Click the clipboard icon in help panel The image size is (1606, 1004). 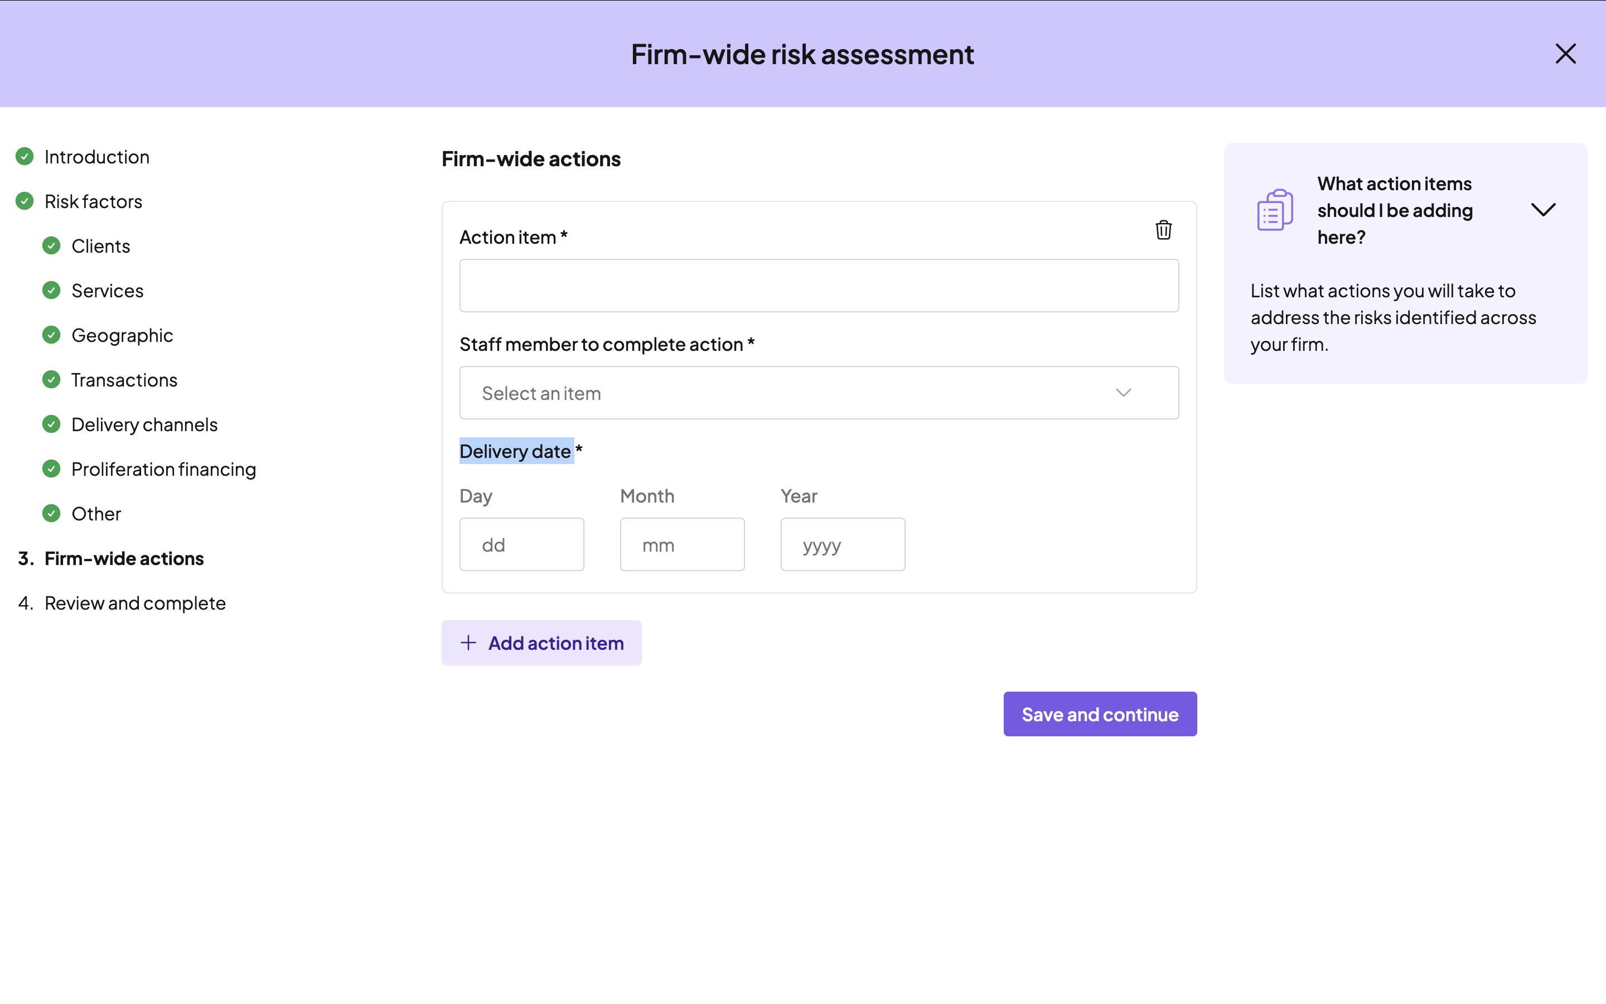pyautogui.click(x=1275, y=210)
